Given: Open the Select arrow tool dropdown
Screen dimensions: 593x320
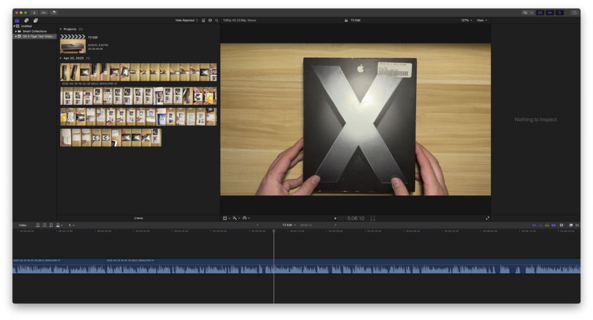Looking at the screenshot, I should [x=71, y=226].
